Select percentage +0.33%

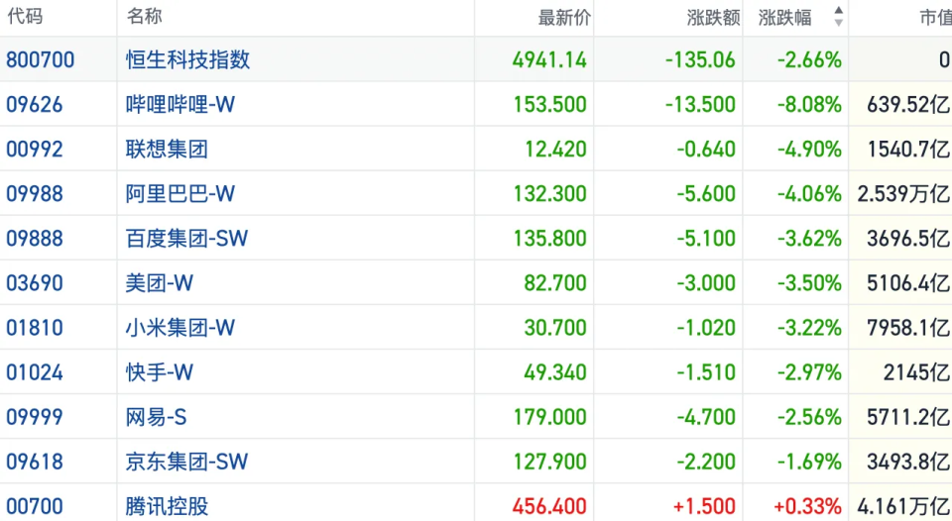[x=807, y=506]
